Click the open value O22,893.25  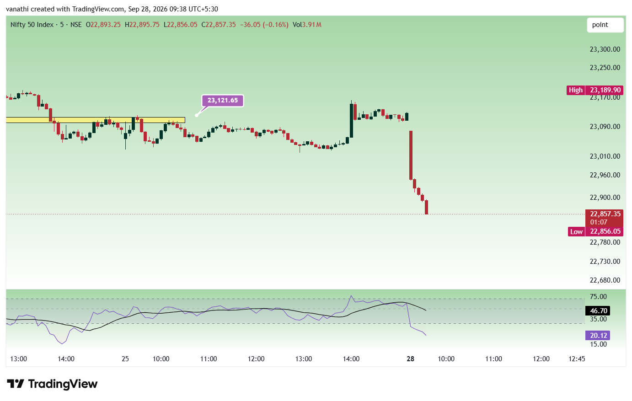[103, 25]
